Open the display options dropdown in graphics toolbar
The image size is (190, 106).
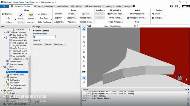pos(84,72)
